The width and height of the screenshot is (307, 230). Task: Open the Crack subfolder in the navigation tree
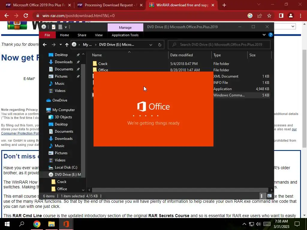(x=62, y=182)
